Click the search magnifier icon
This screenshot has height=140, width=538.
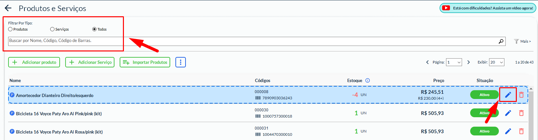501,41
